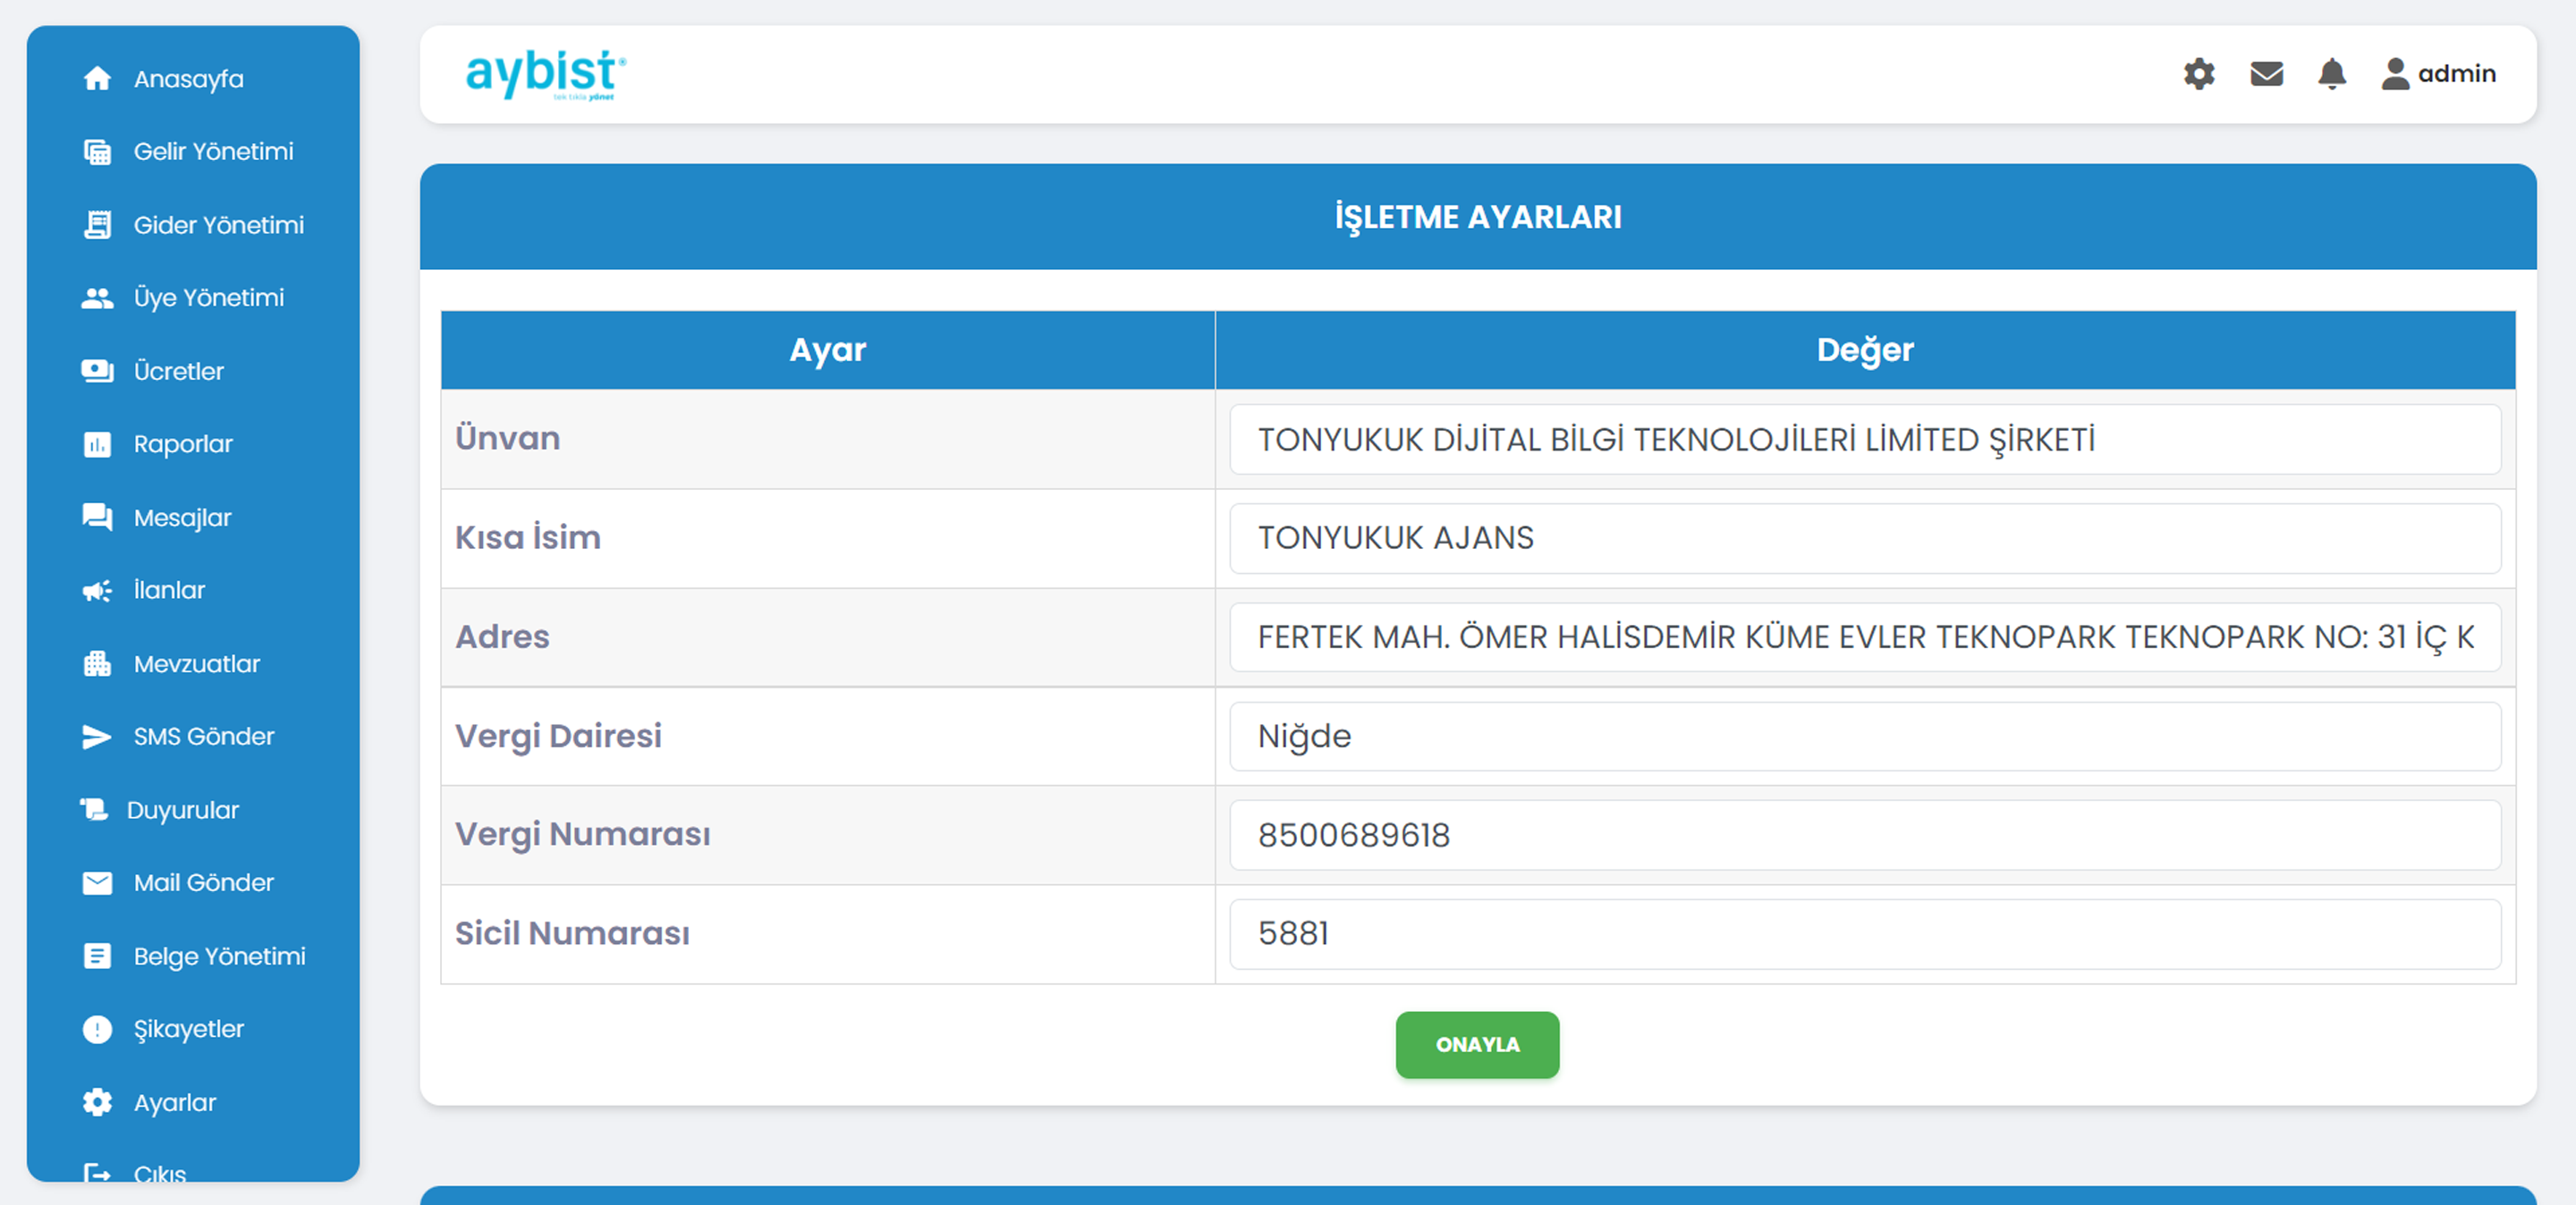Viewport: 2576px width, 1205px height.
Task: Click the Sicil Numarası row label
Action: click(x=573, y=933)
